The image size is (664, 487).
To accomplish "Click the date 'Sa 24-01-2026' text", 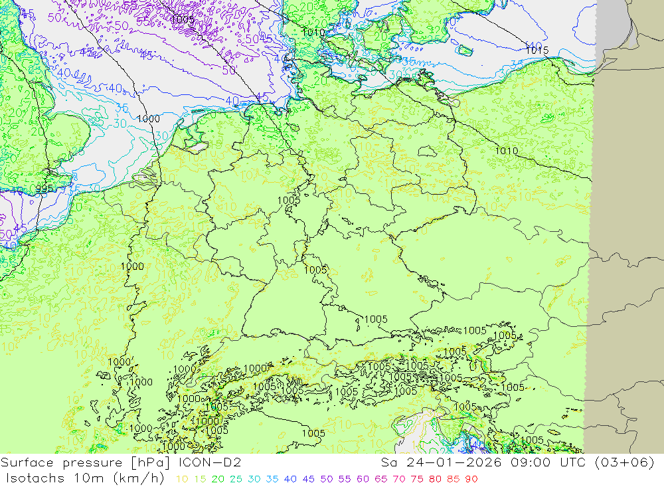I will click(x=442, y=462).
